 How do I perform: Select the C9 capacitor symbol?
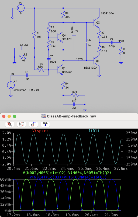coord(74,104)
